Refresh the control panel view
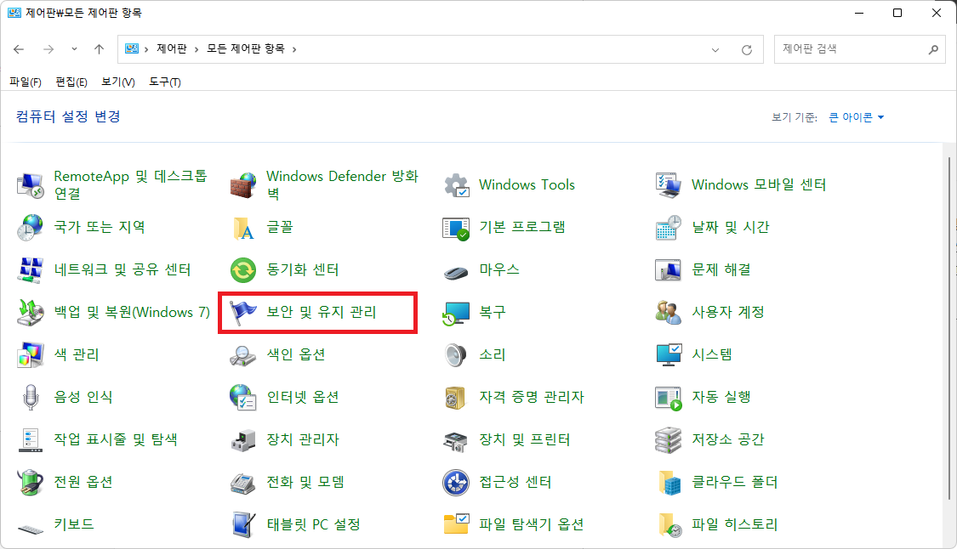Screen dimensions: 957x549 746,50
